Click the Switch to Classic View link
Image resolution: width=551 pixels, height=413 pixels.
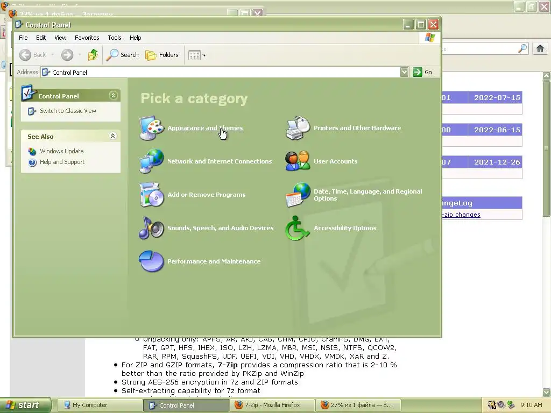click(68, 111)
